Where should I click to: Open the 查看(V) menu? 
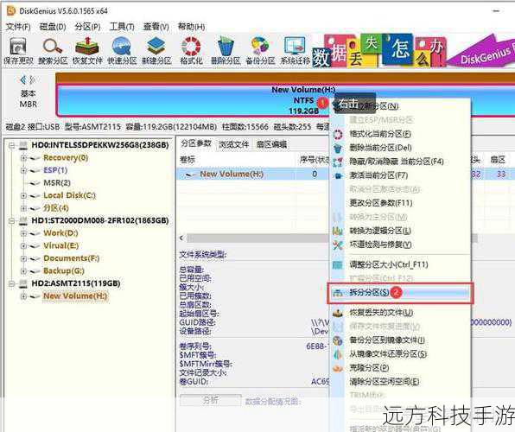tap(156, 27)
